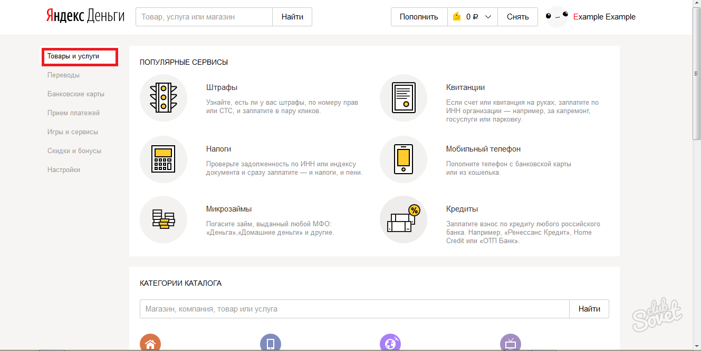Focus the top search input field

[204, 17]
